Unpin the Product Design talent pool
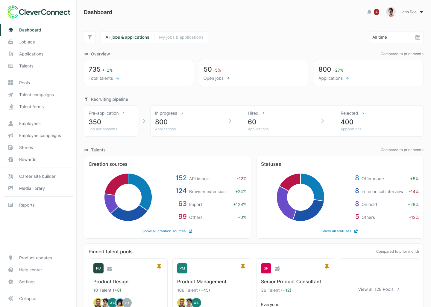431x307 pixels. (159, 267)
